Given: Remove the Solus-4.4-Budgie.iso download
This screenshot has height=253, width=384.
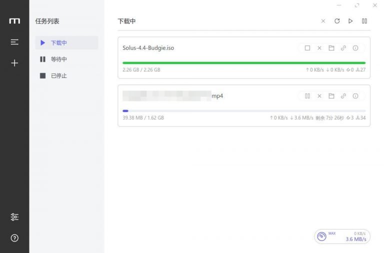Looking at the screenshot, I should (x=319, y=48).
